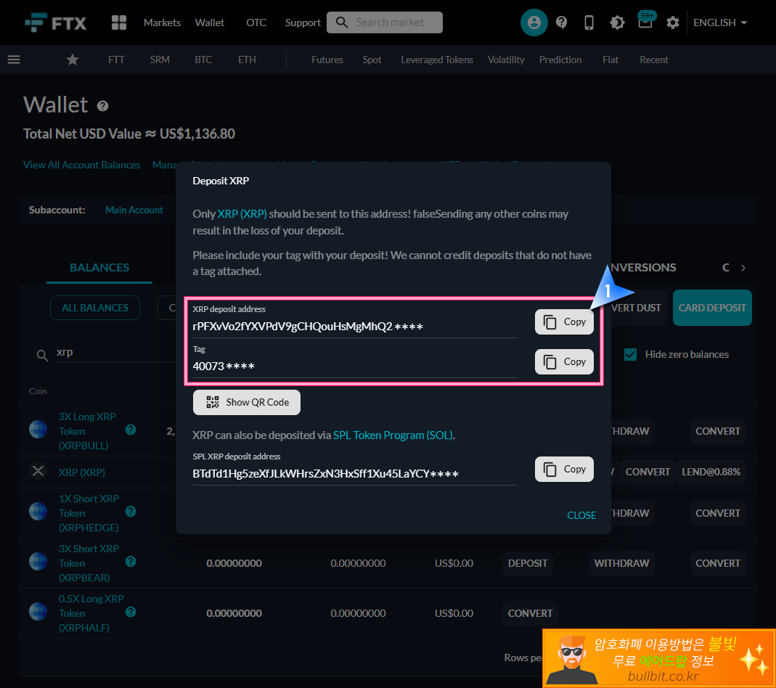
Task: Focus the Search market field
Action: [x=385, y=22]
